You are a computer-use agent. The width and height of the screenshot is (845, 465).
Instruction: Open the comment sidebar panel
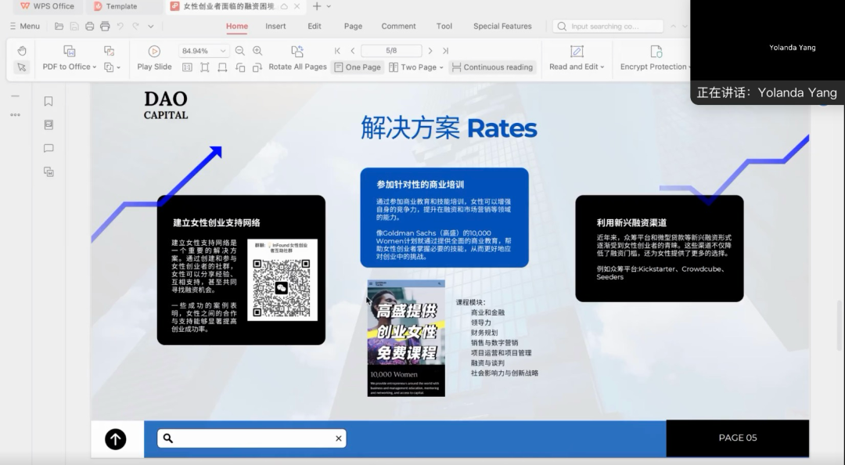[49, 149]
